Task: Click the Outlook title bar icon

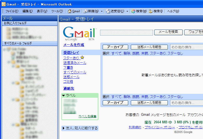Action: [x=3, y=4]
